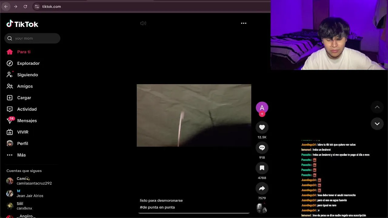This screenshot has height=218, width=388.
Task: Click the magnifier search icon
Action: click(10, 38)
